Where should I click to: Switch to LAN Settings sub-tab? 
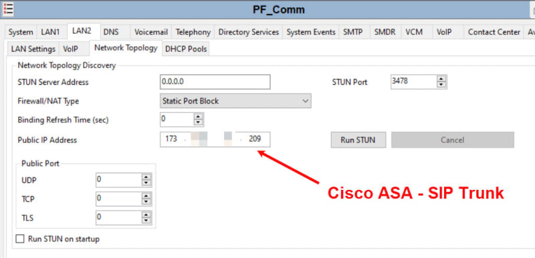pos(33,49)
